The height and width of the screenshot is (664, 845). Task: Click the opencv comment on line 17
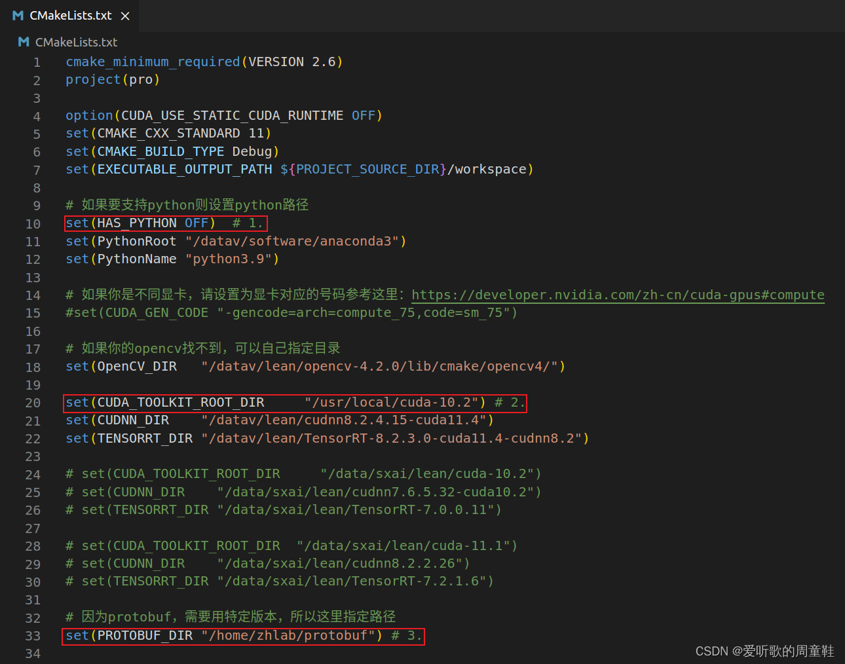pos(203,348)
